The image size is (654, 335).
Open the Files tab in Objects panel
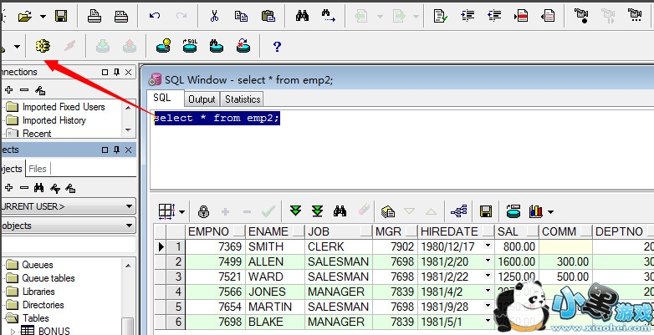point(38,169)
